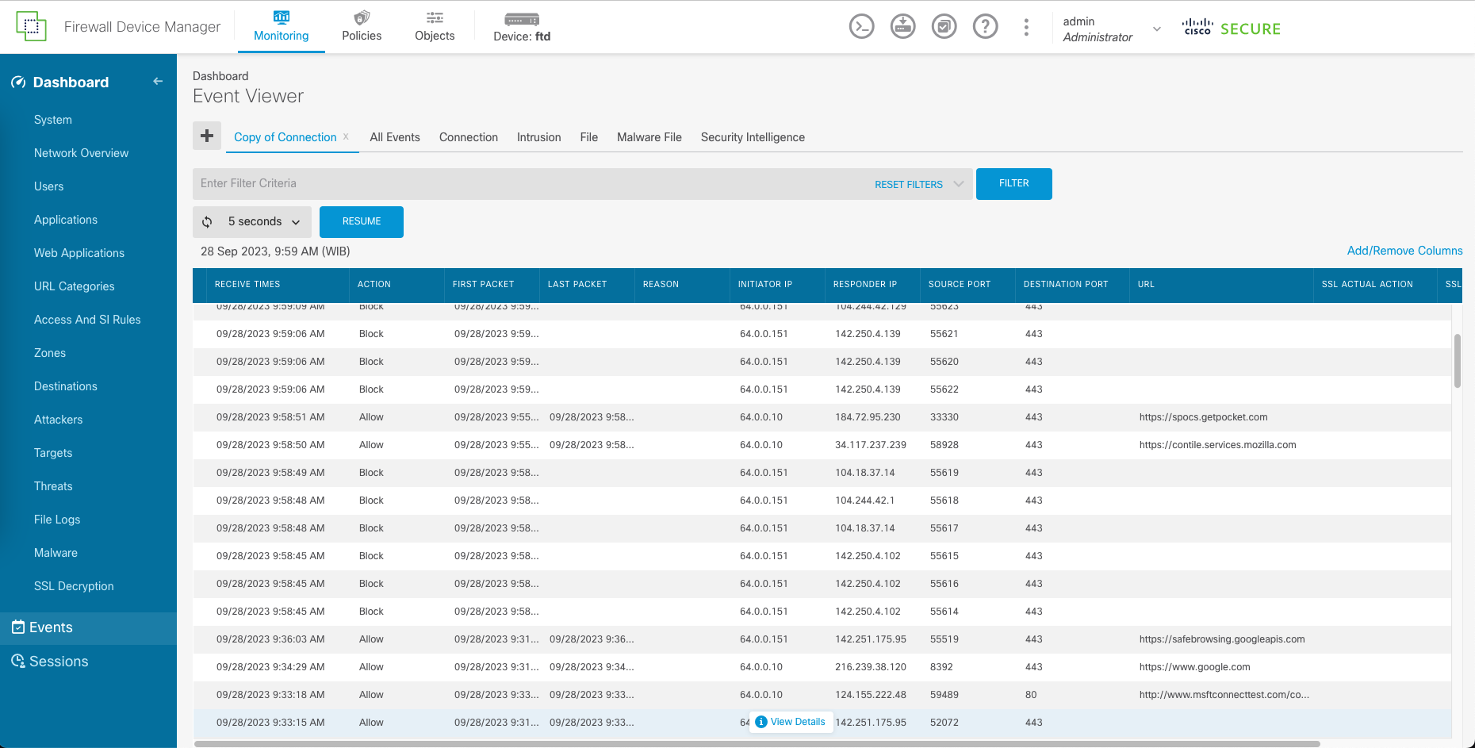Open the CLI console icon
The image size is (1475, 748).
pyautogui.click(x=861, y=27)
